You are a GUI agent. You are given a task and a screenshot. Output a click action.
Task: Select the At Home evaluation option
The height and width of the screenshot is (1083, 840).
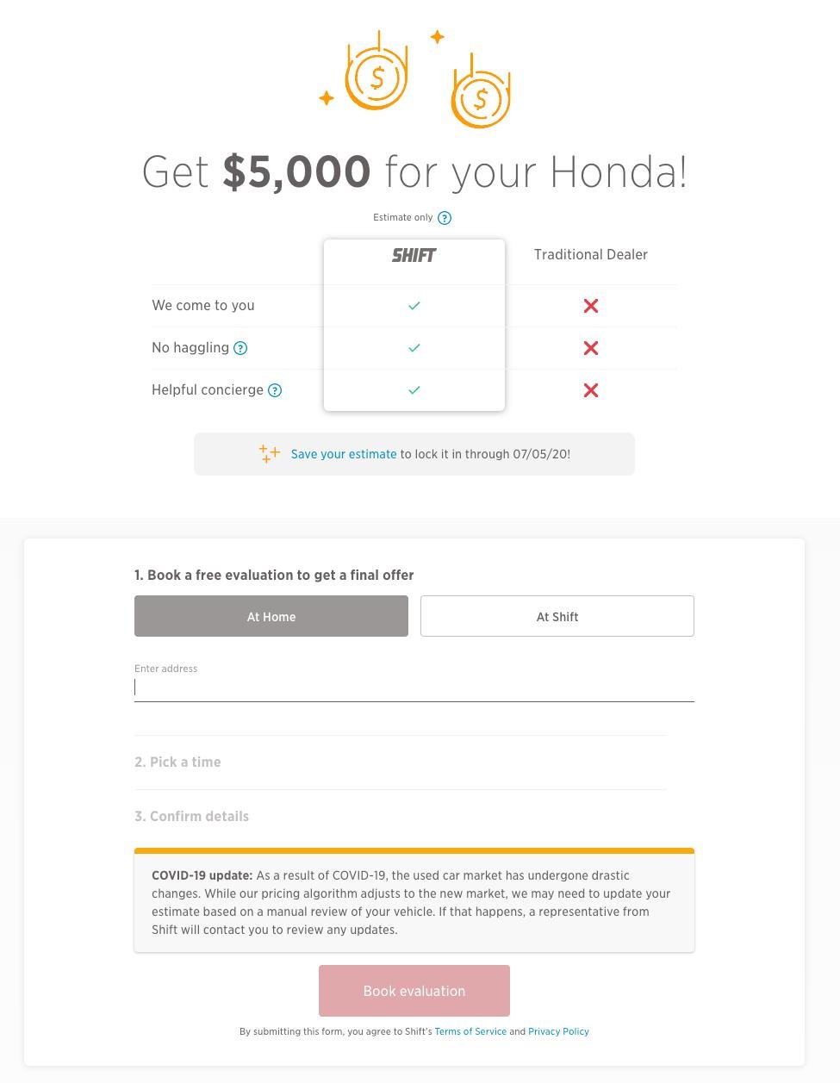coord(271,616)
